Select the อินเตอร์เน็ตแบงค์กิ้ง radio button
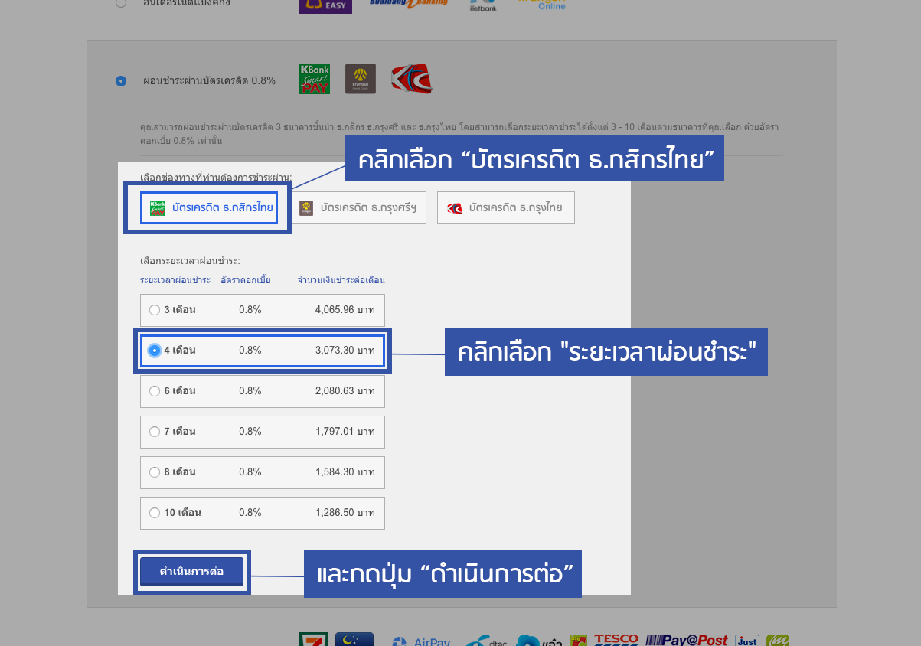This screenshot has height=646, width=921. [x=120, y=3]
